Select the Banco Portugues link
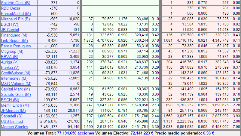This screenshot has width=241, height=136. coord(16,46)
